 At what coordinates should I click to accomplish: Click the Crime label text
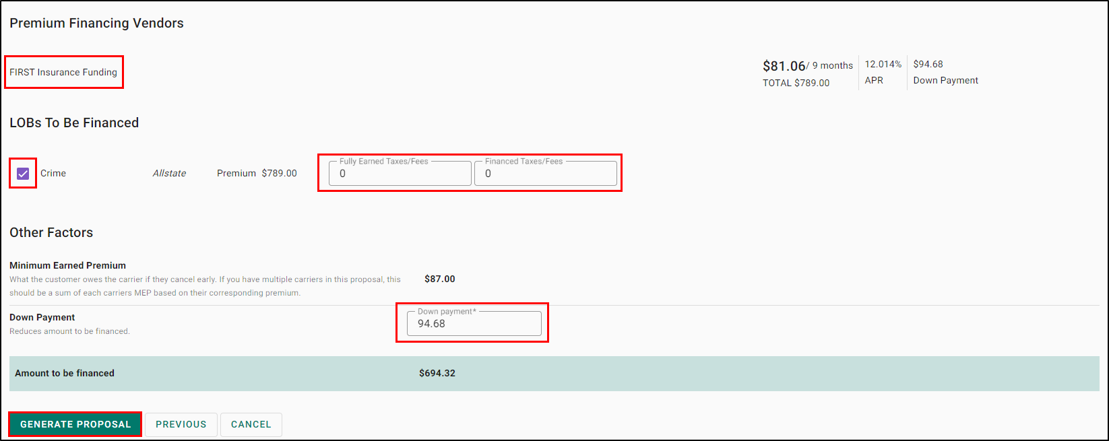(x=53, y=173)
